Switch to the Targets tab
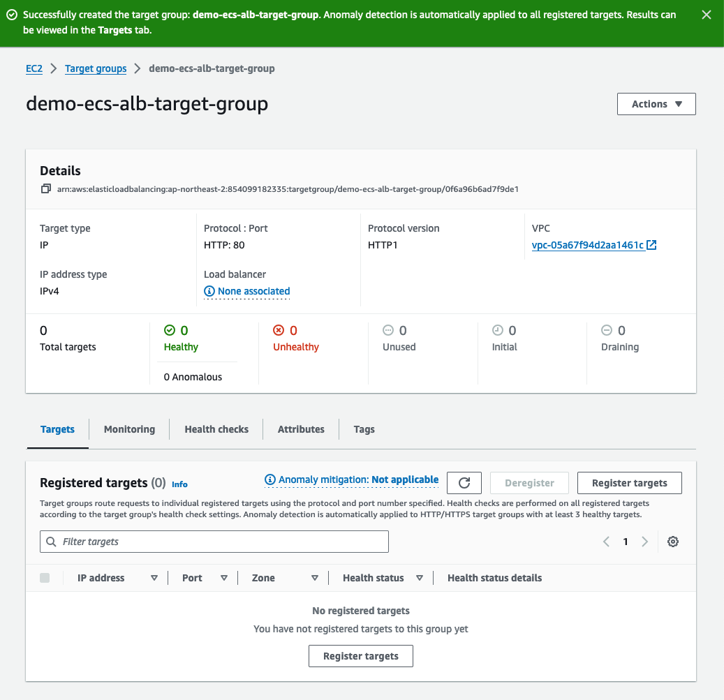Screen dimensions: 724x700 (57, 430)
